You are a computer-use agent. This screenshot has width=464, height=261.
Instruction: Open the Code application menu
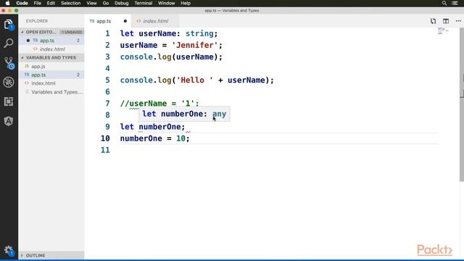click(x=22, y=3)
